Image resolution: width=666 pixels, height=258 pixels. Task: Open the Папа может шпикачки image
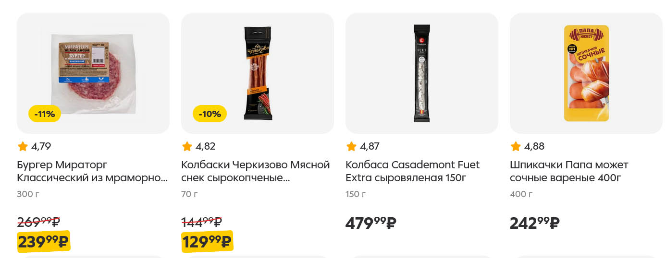point(586,73)
